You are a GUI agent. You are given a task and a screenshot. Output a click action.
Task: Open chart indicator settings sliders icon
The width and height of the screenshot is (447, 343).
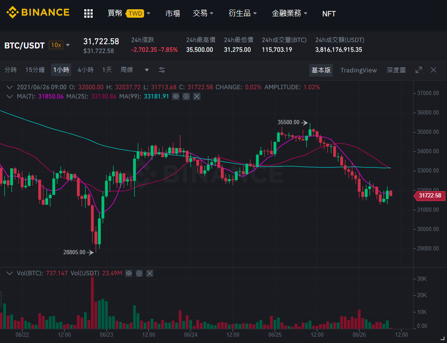click(x=162, y=70)
